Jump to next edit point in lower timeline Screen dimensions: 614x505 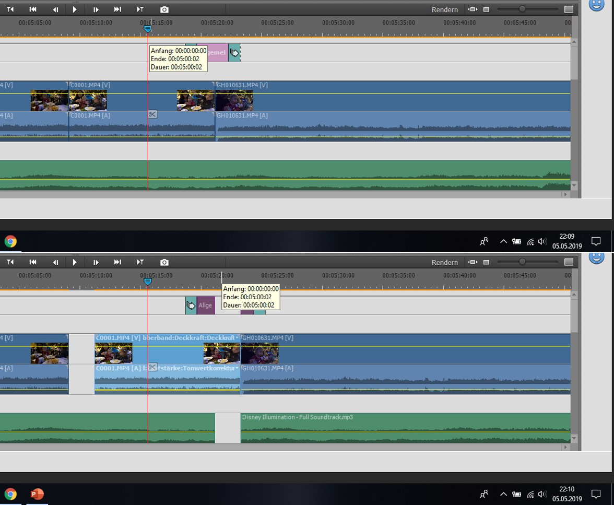tap(140, 262)
